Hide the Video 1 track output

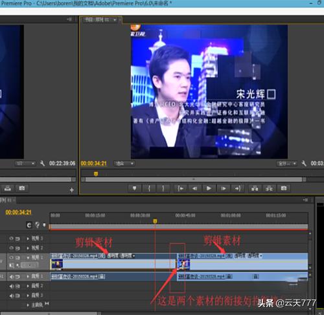(x=11, y=257)
